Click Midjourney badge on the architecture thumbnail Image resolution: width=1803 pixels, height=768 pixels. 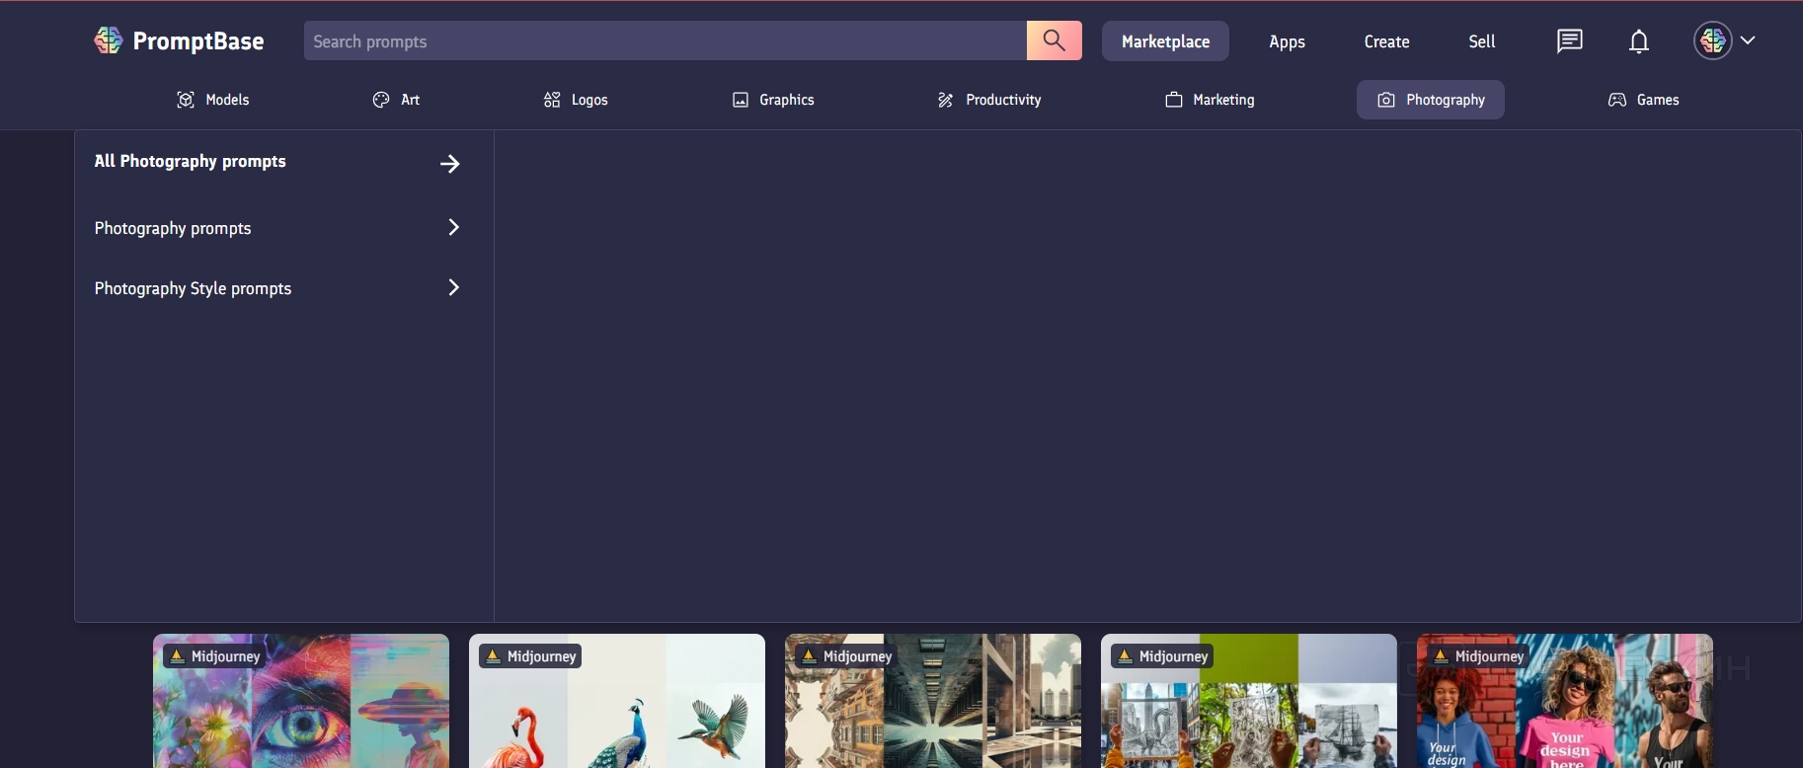tap(846, 656)
